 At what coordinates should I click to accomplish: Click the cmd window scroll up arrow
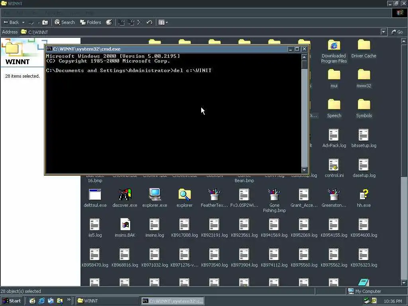point(304,57)
